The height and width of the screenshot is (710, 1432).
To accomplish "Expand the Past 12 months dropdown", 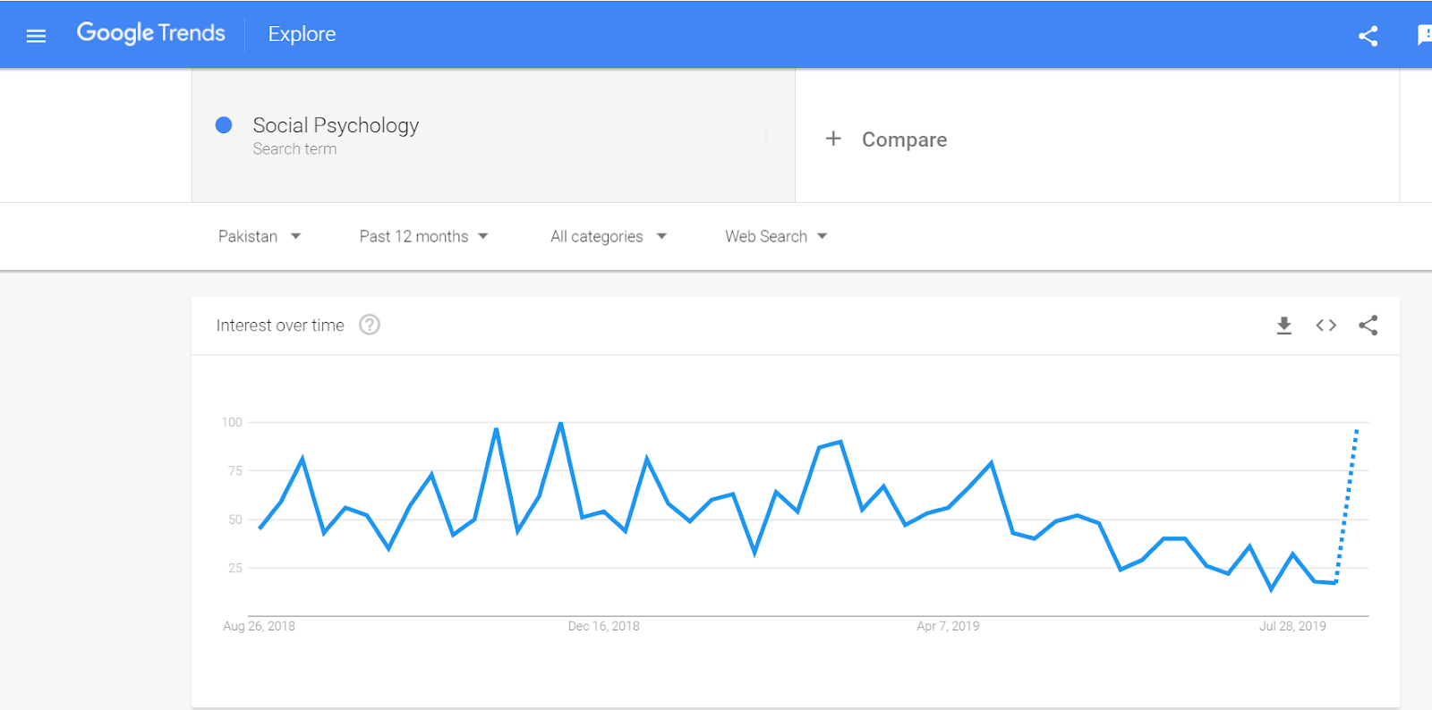I will (x=423, y=236).
